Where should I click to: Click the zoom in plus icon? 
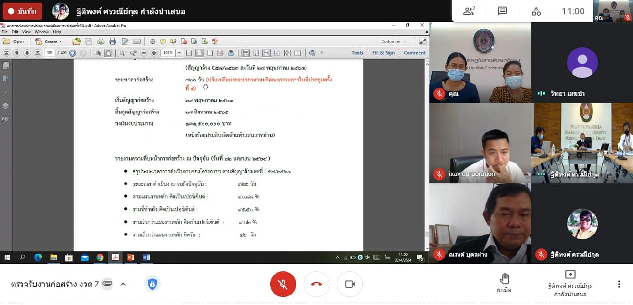tap(154, 53)
